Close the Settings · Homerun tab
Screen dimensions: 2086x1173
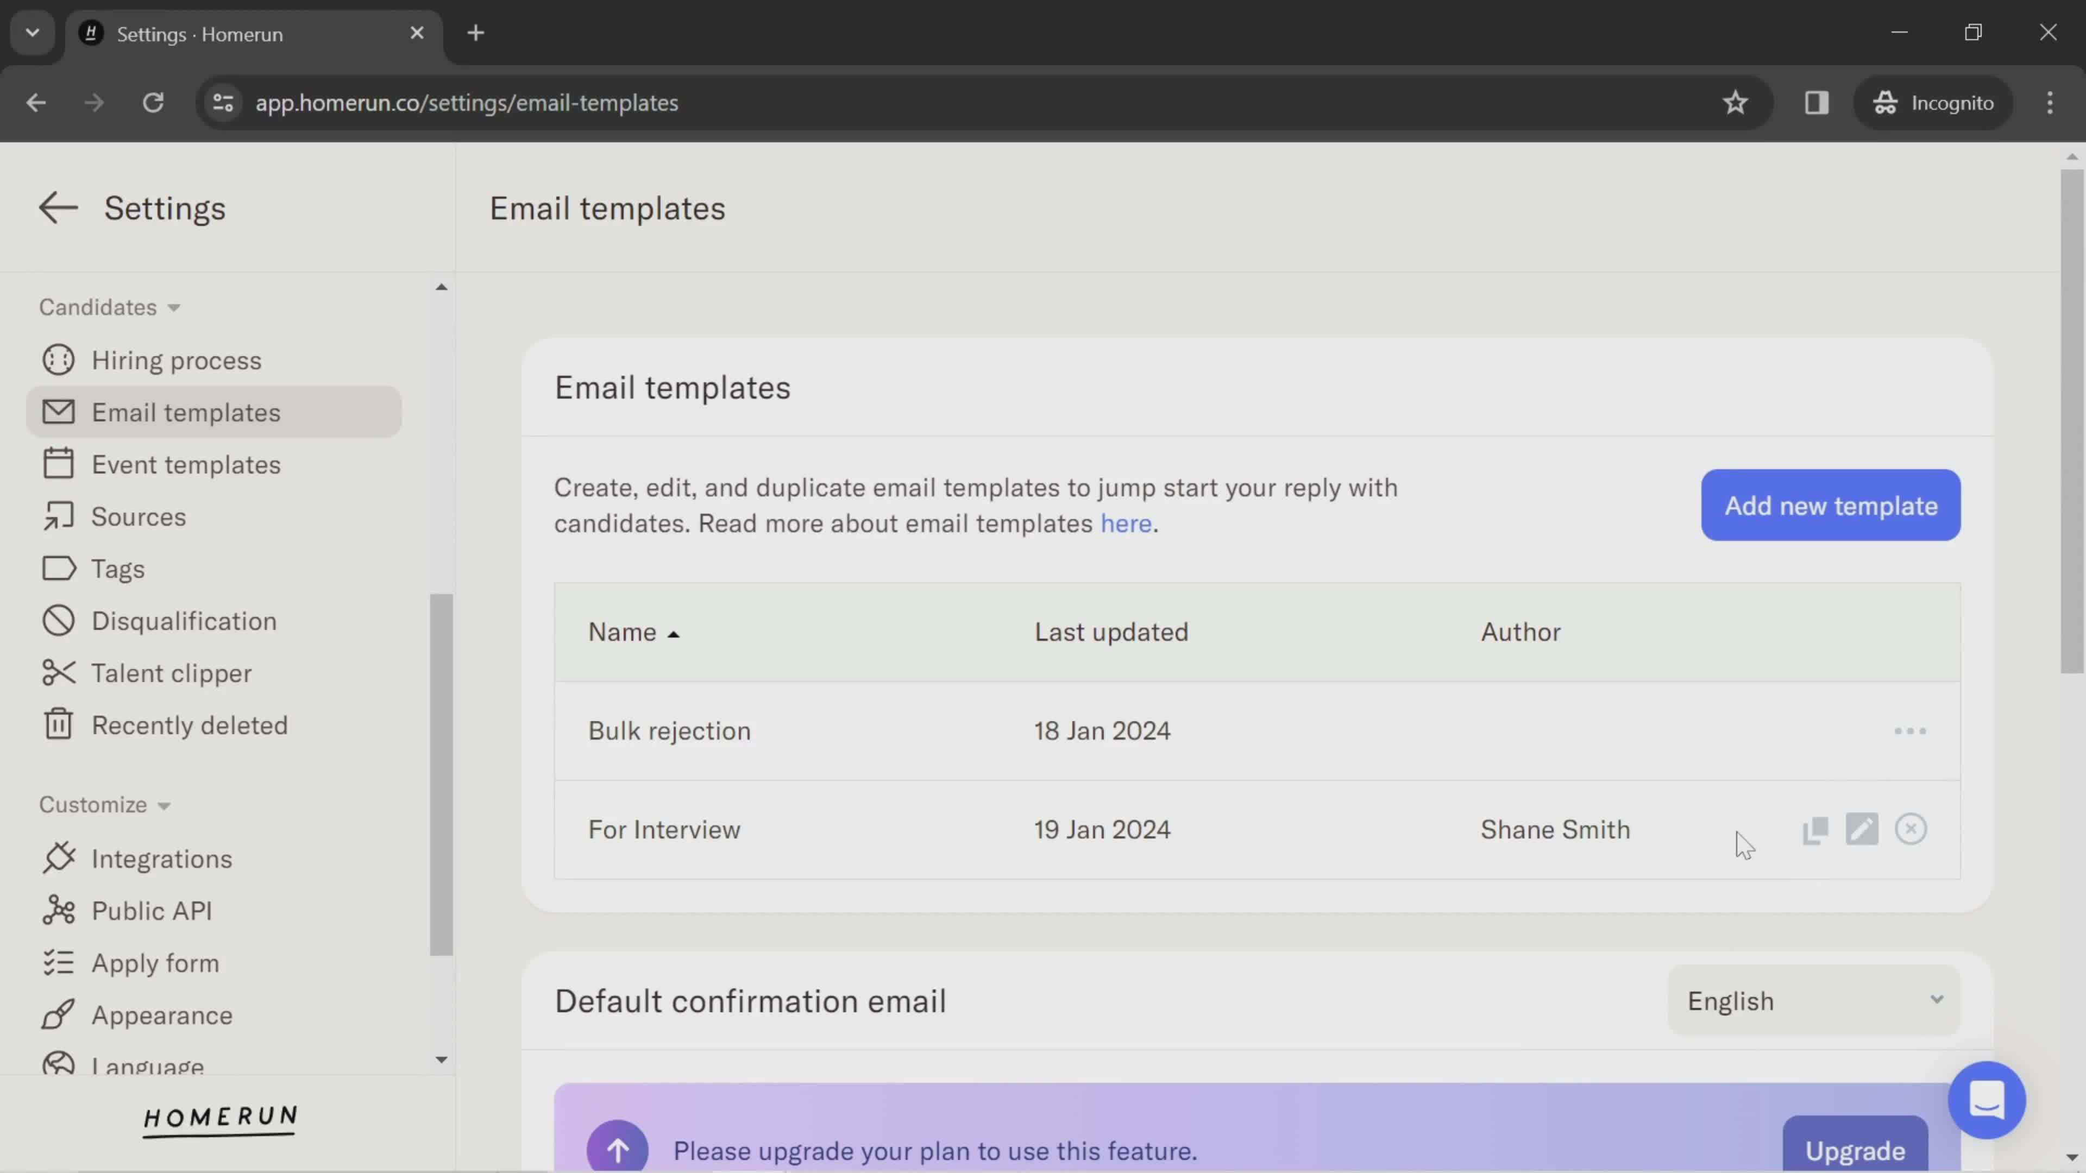417,33
